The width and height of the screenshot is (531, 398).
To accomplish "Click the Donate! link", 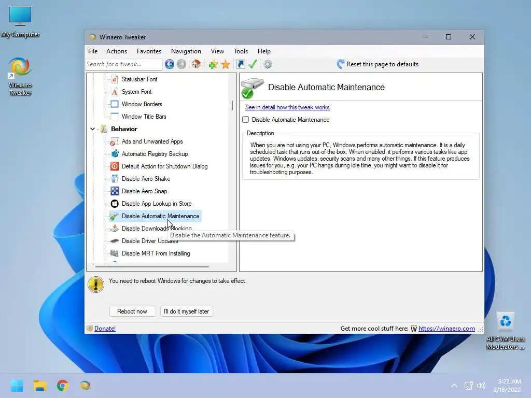I will click(x=105, y=328).
